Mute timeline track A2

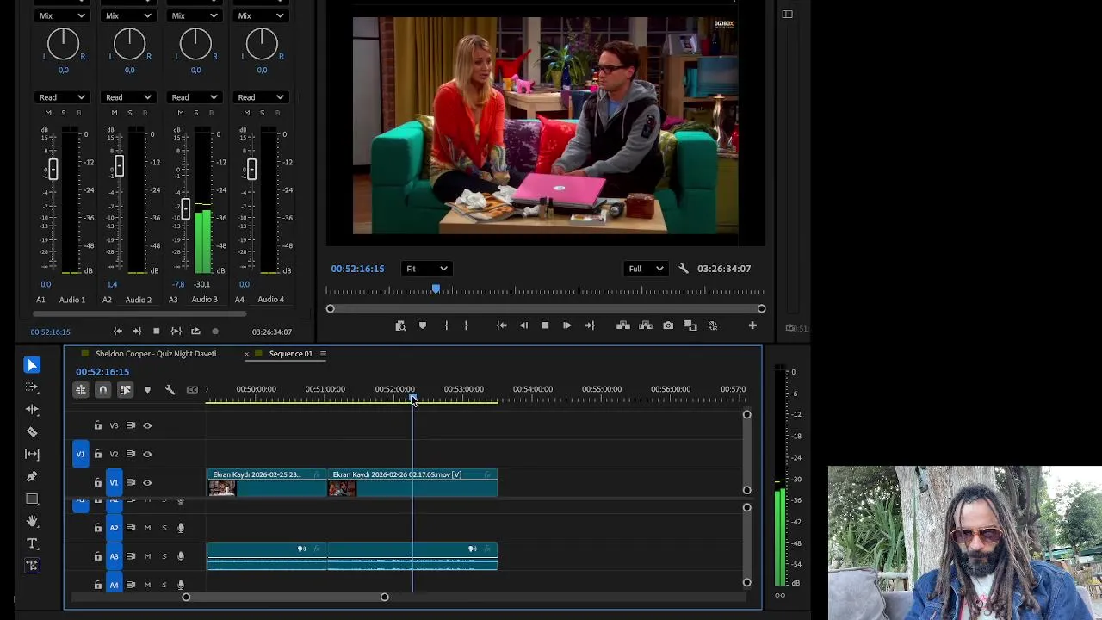coord(147,528)
